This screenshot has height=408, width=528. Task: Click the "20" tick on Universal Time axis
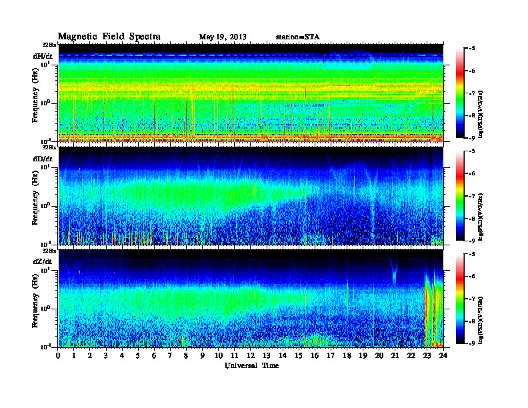pos(379,355)
